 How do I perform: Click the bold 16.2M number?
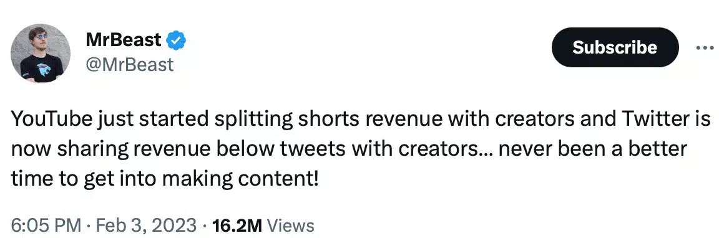coord(234,226)
